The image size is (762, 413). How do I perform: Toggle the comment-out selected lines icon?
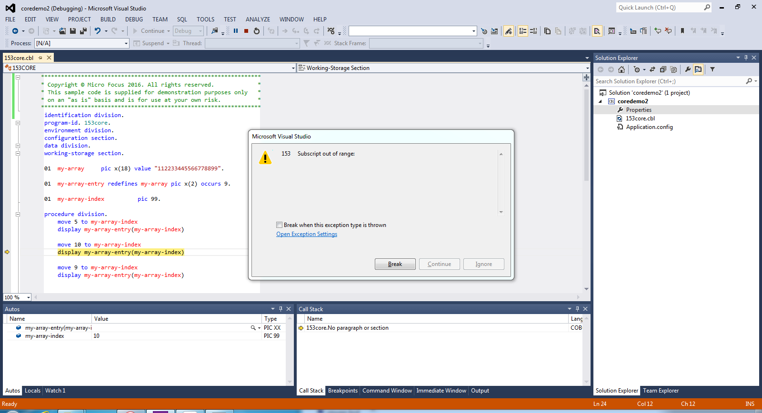658,31
